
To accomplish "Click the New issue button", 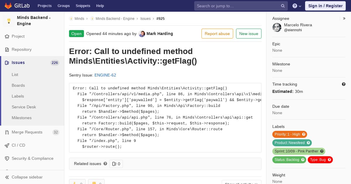I will click(249, 34).
